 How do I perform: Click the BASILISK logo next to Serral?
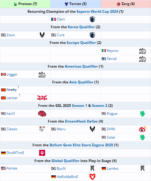tap(143, 59)
